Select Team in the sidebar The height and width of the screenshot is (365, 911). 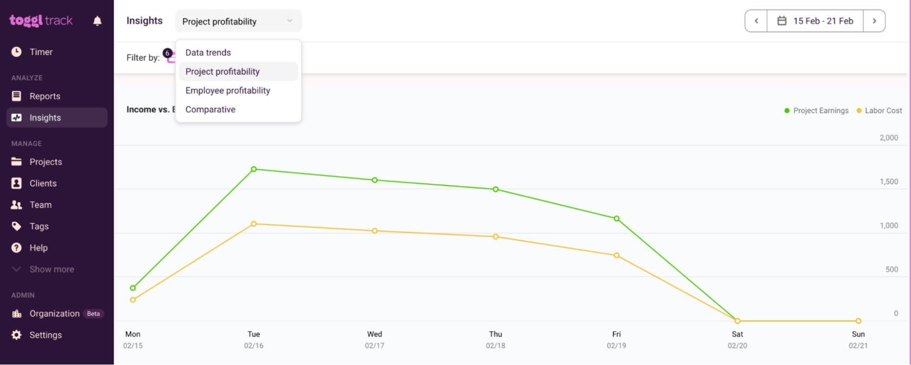[x=40, y=204]
